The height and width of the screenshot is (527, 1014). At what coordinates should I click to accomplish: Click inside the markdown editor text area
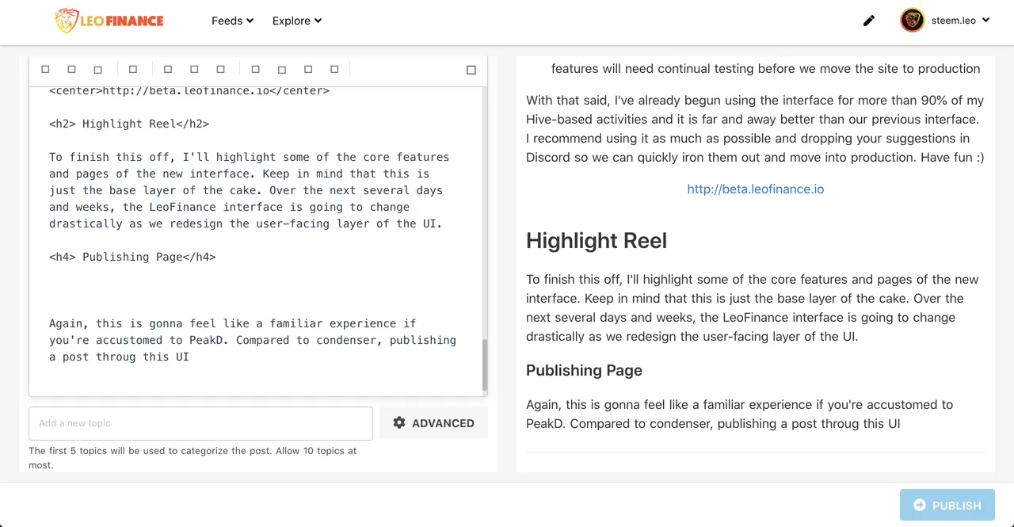point(255,241)
